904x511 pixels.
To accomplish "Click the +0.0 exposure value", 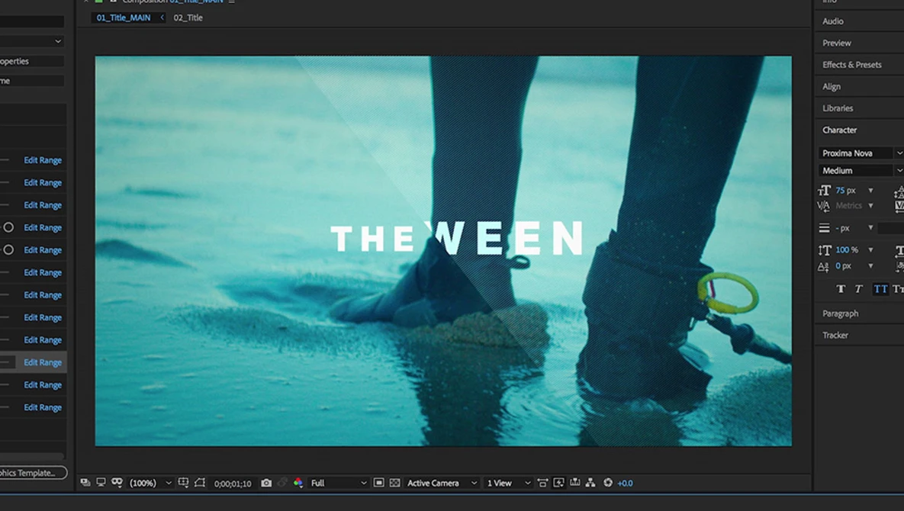I will pos(625,484).
